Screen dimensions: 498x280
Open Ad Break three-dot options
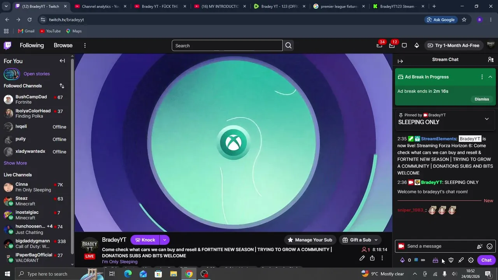coord(482,77)
